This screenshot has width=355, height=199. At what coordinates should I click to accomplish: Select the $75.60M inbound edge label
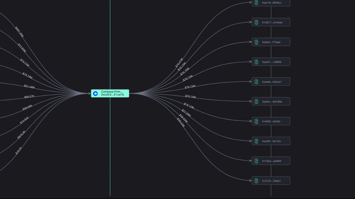22,48
